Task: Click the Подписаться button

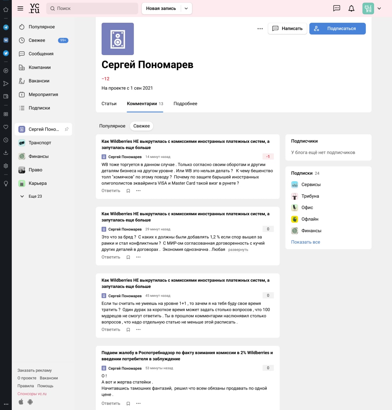Action: coord(337,29)
